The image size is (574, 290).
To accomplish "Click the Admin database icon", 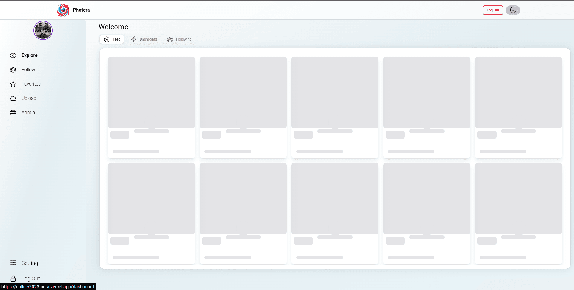I will tap(13, 113).
